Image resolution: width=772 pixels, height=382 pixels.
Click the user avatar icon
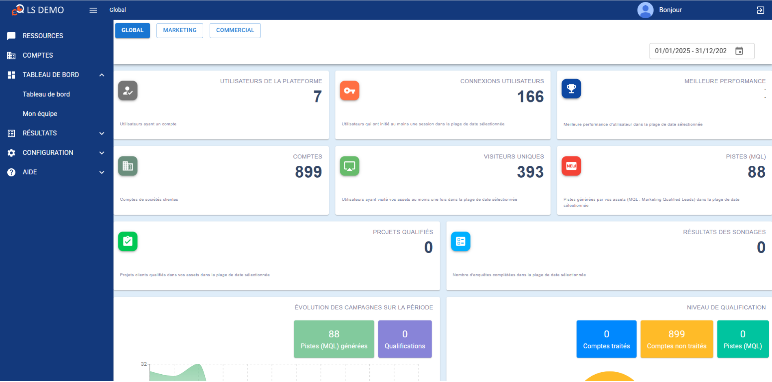coord(645,10)
